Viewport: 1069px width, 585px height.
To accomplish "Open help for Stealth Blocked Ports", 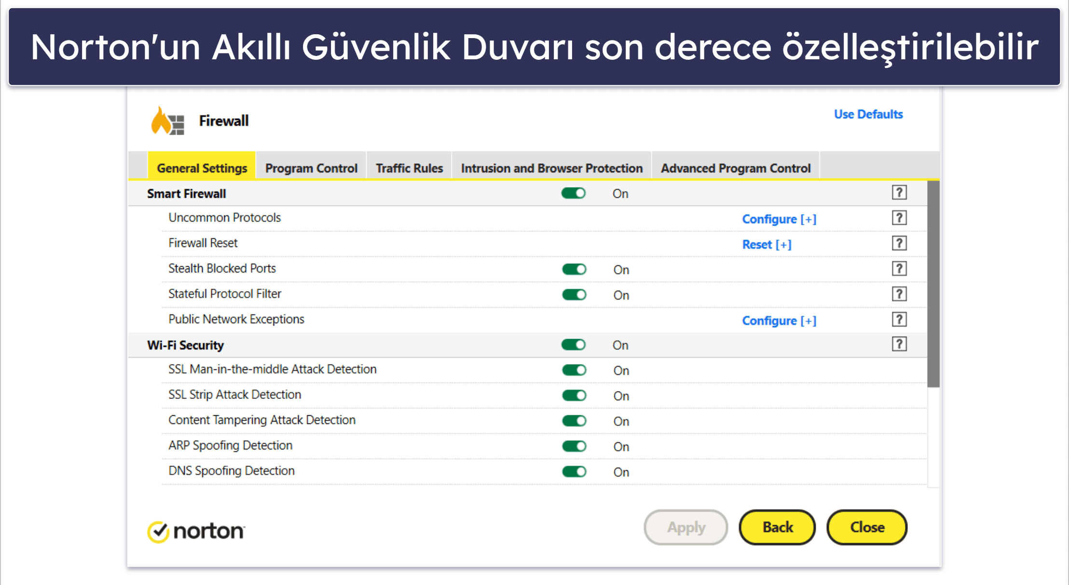I will pos(899,269).
